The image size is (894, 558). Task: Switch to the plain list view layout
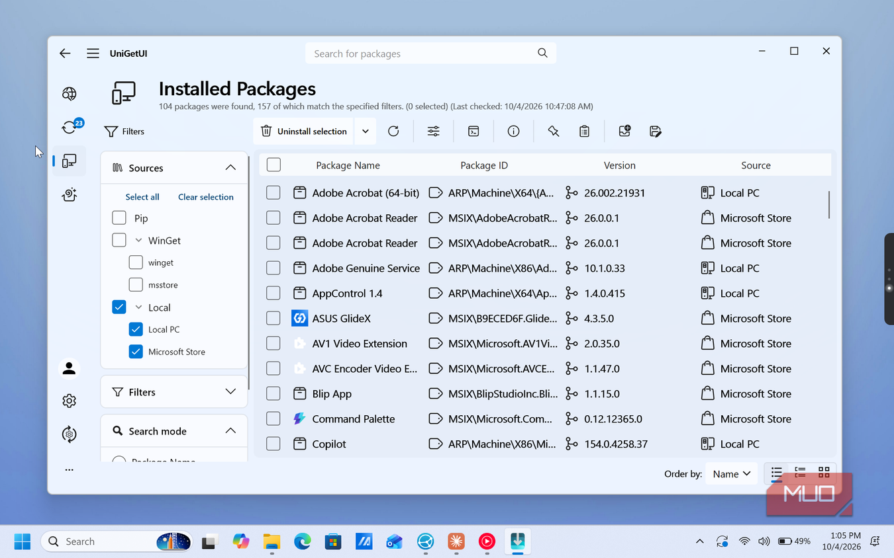point(777,473)
